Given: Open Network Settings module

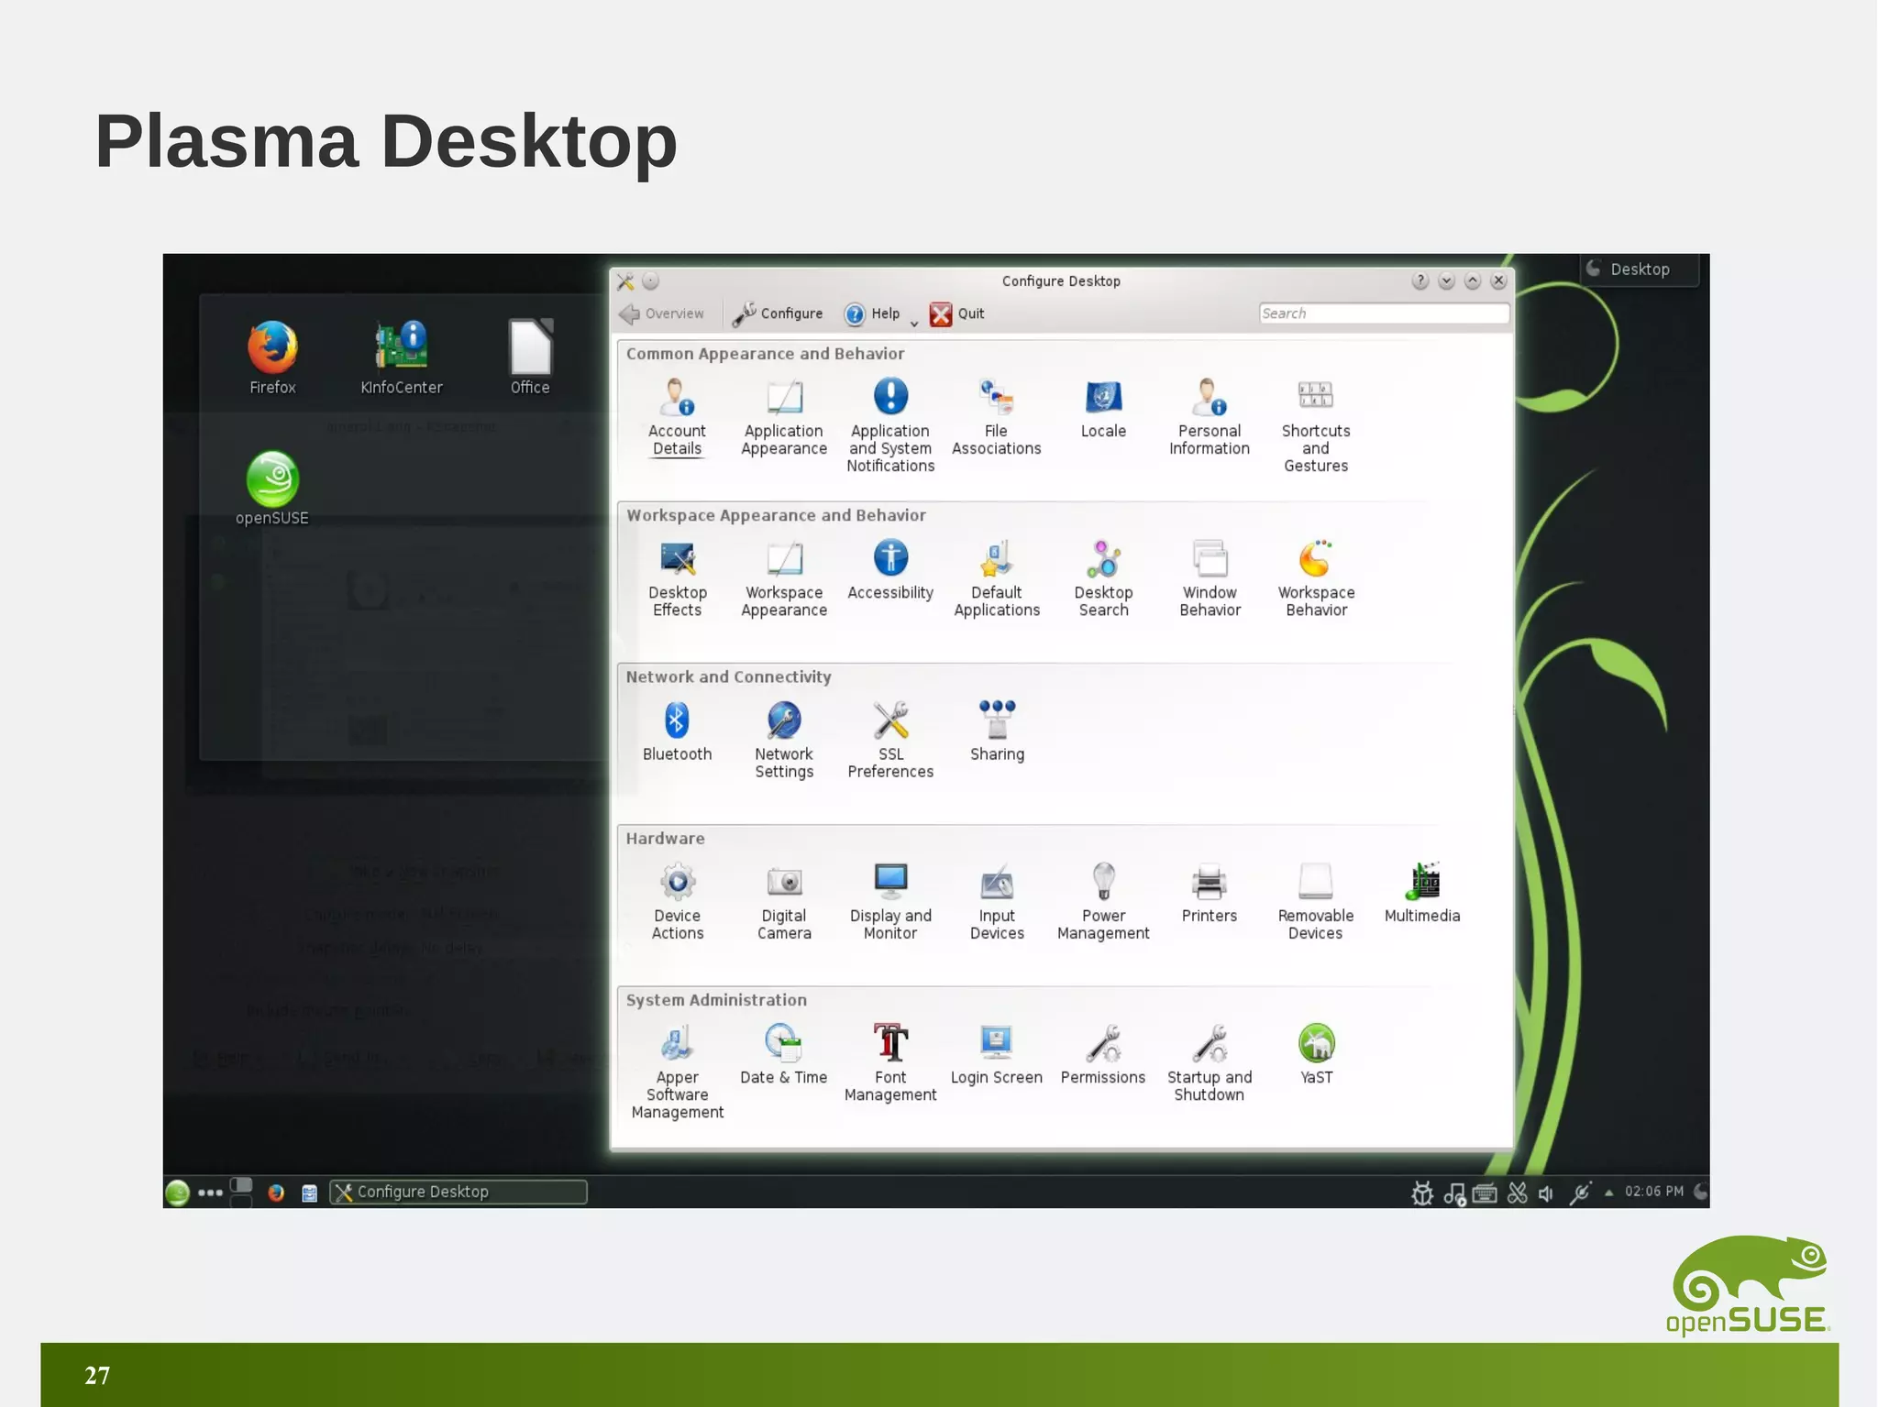Looking at the screenshot, I should coord(784,740).
